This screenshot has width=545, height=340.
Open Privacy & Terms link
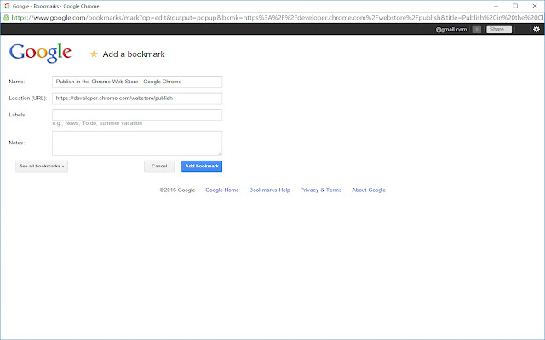[x=321, y=190]
